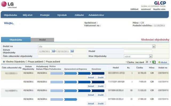
Task: Open the Můj účet menu
Action: pyautogui.click(x=27, y=15)
